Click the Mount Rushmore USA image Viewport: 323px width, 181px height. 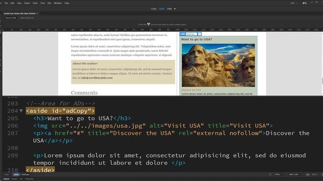218,65
